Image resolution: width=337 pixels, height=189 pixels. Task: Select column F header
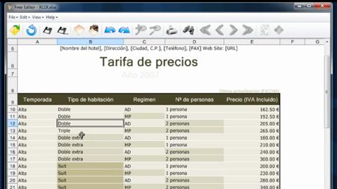click(293, 42)
